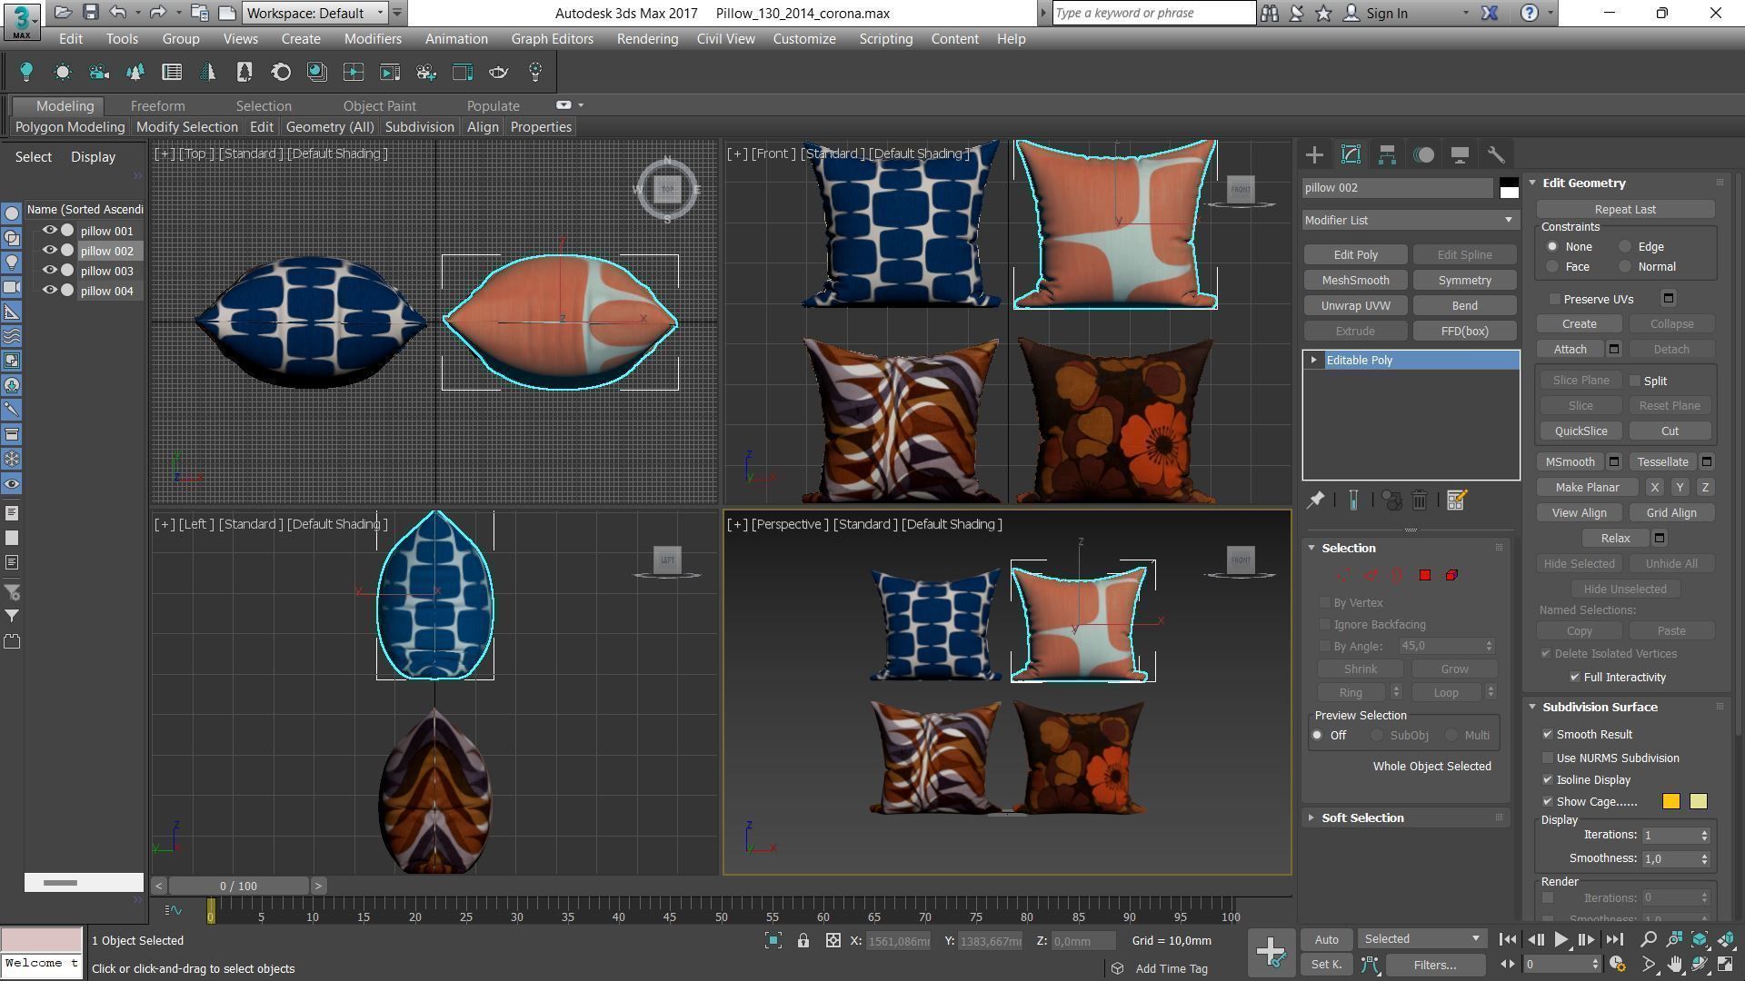
Task: Click the teapot icon in toolbar
Action: click(499, 72)
